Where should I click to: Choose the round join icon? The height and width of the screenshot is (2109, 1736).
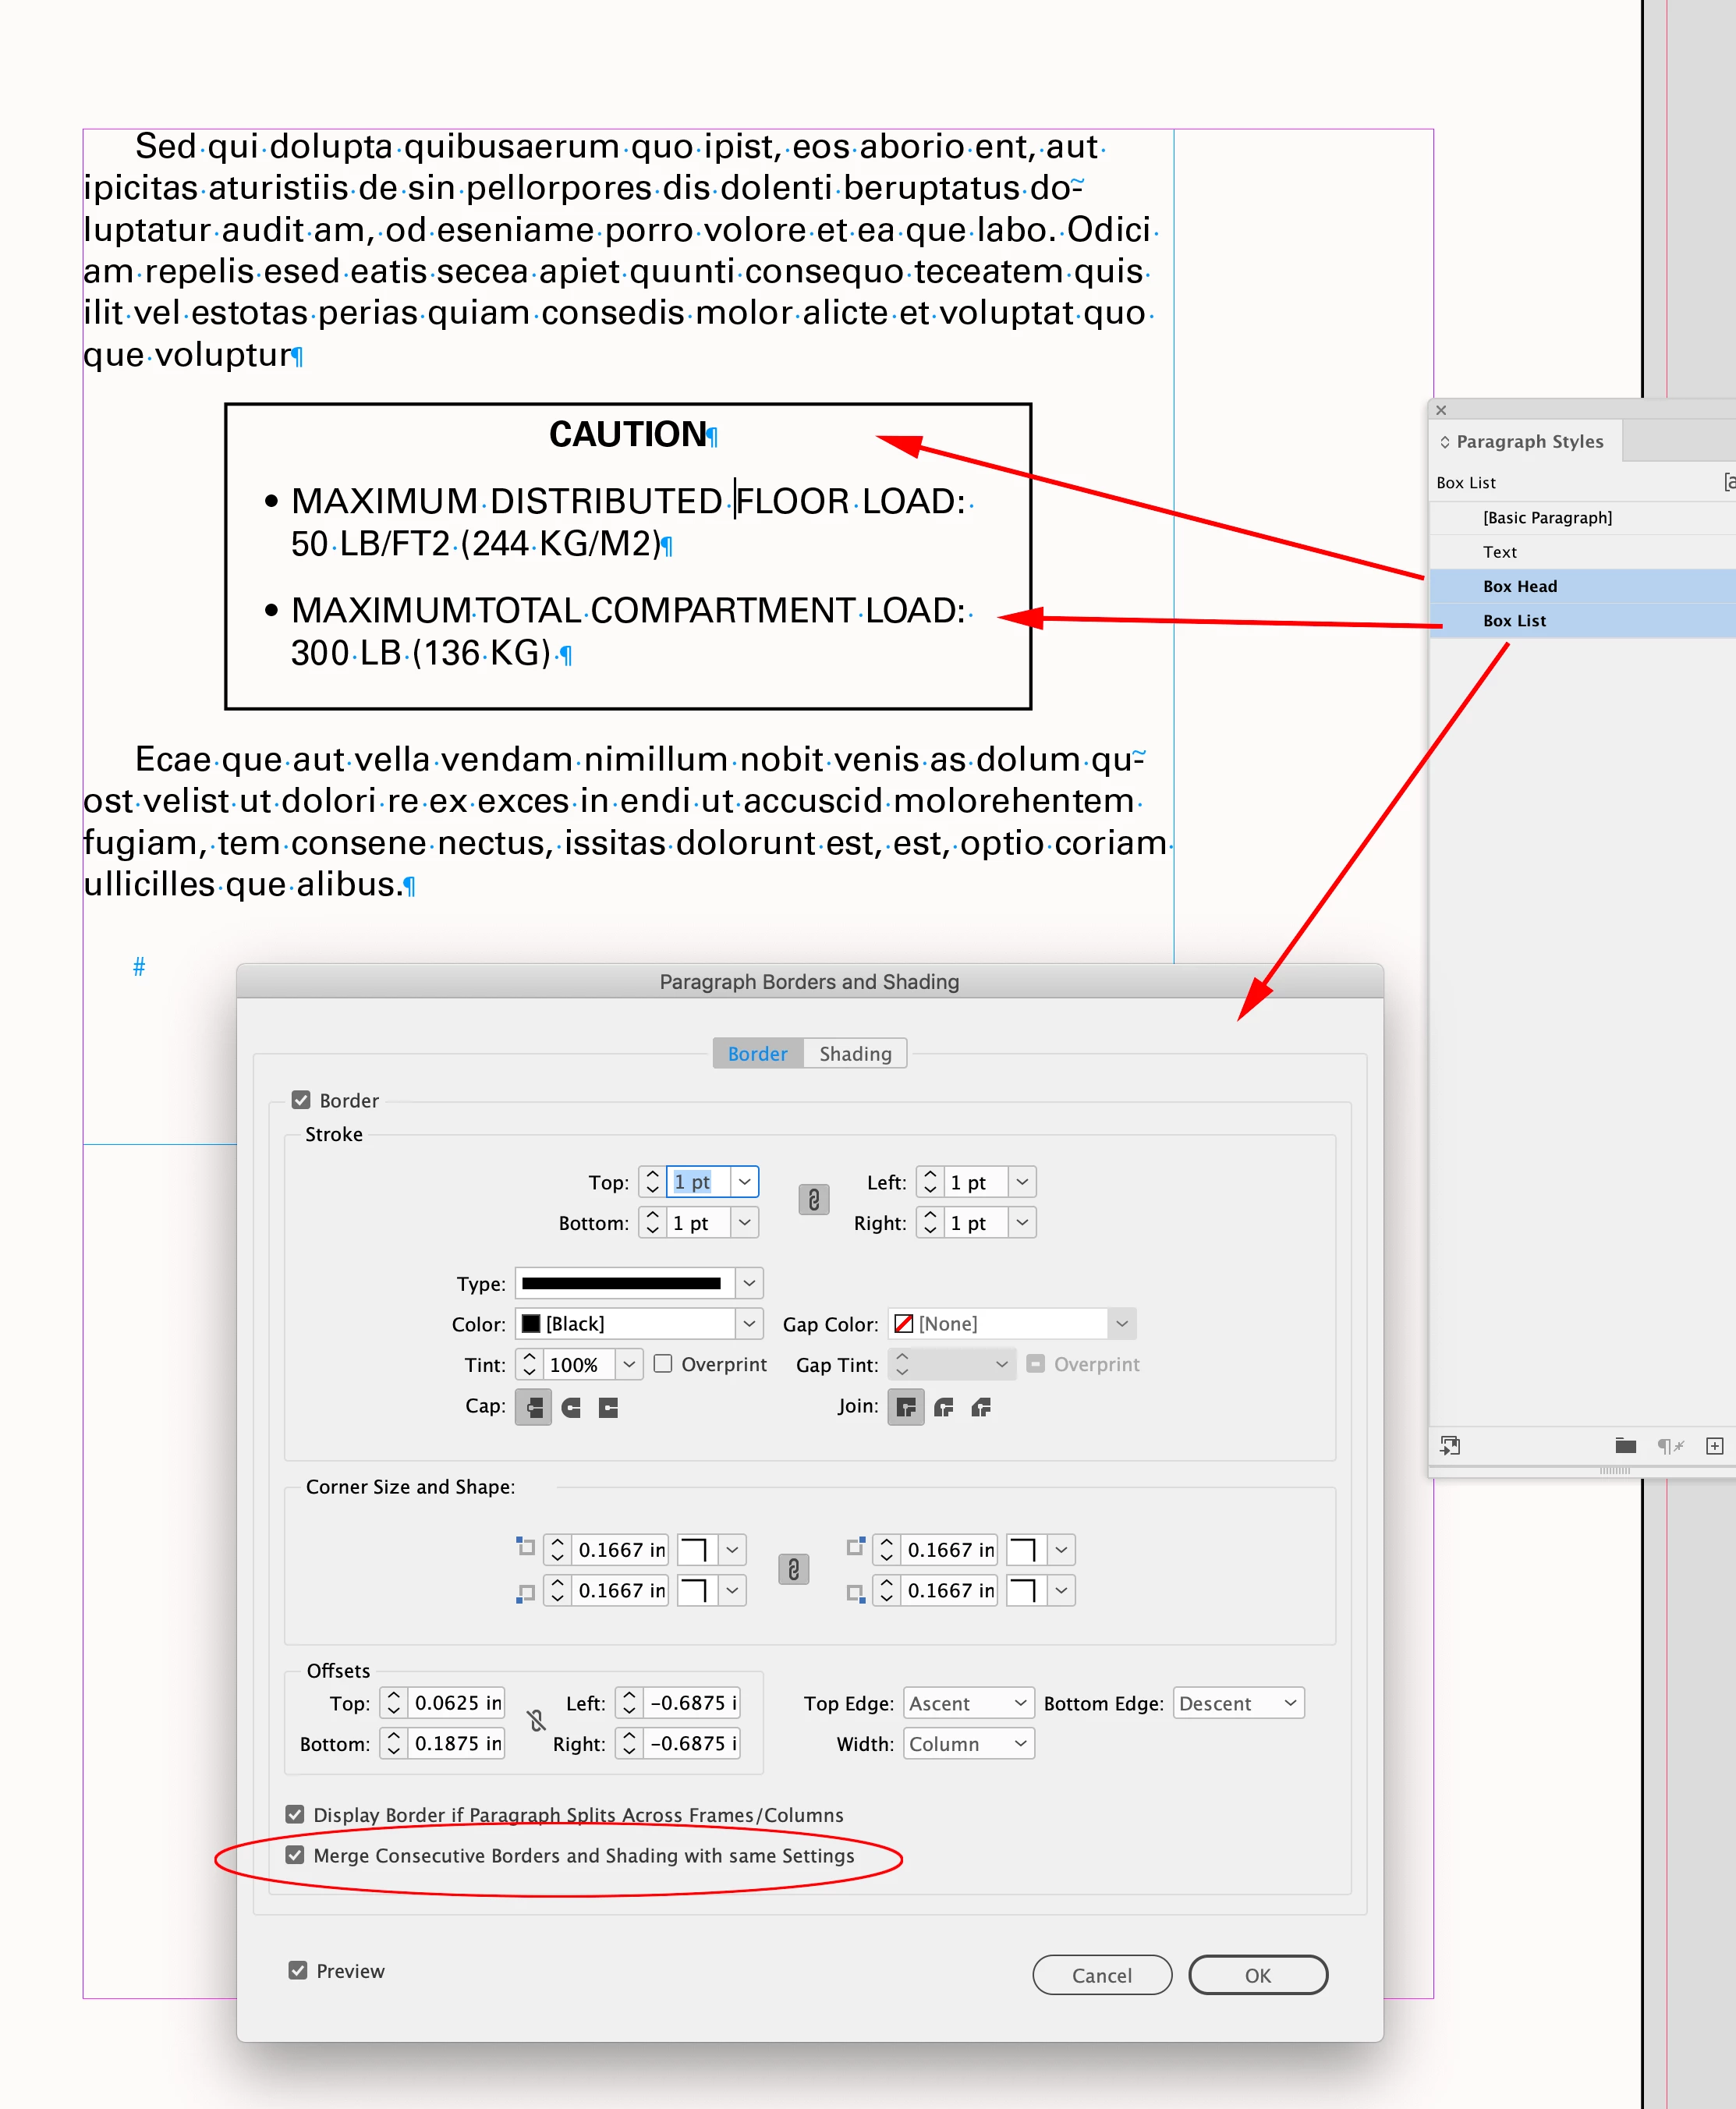click(943, 1408)
